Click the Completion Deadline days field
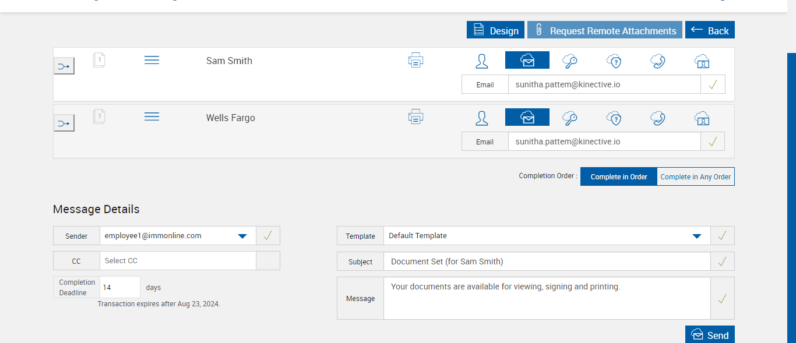The width and height of the screenshot is (796, 343). 120,288
